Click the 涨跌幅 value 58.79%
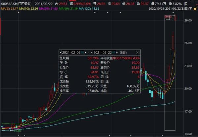Viewport: 198px width, 137px height. pos(93,58)
